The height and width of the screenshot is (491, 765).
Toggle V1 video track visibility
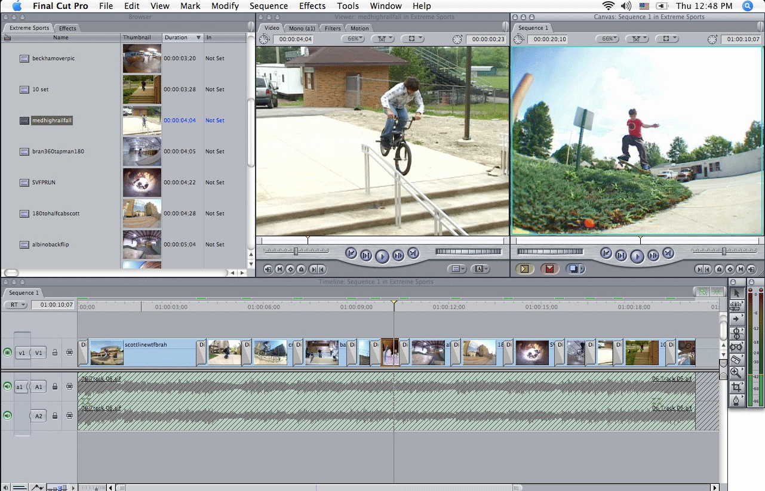coord(7,353)
